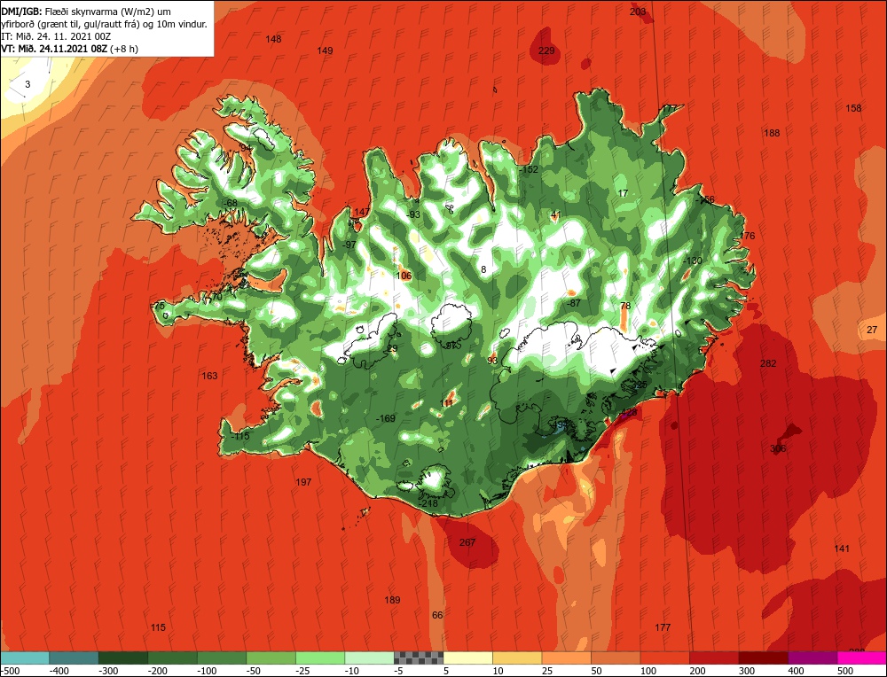Screen dimensions: 887x677
Task: Click the value 27 at the right edge
Action: click(872, 330)
